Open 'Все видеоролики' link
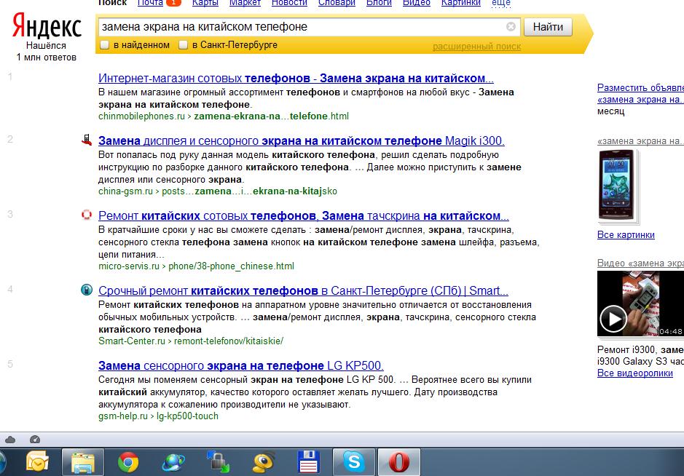This screenshot has height=476, width=684. [634, 373]
